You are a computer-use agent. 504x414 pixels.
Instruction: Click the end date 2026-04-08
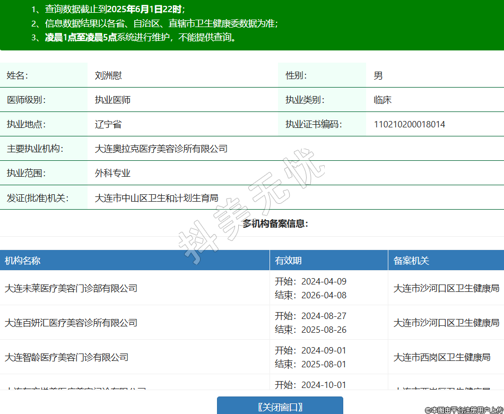[x=324, y=295]
